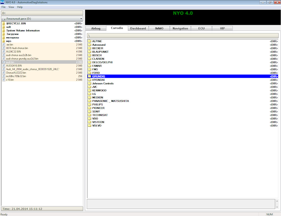This screenshot has width=281, height=216.
Task: Switch to the VIP tab
Action: tap(222, 28)
